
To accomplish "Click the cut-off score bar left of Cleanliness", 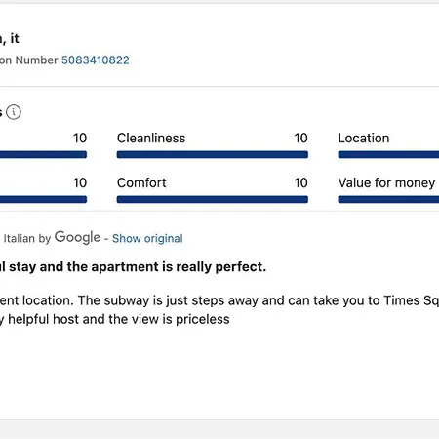I will pos(43,154).
